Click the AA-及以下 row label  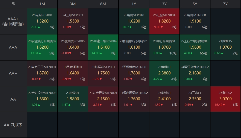[13, 125]
